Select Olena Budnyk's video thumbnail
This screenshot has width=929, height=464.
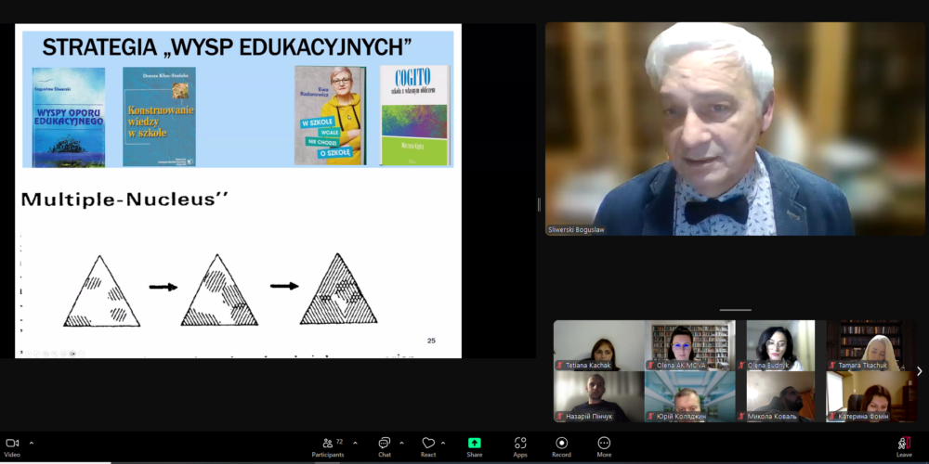click(x=780, y=345)
